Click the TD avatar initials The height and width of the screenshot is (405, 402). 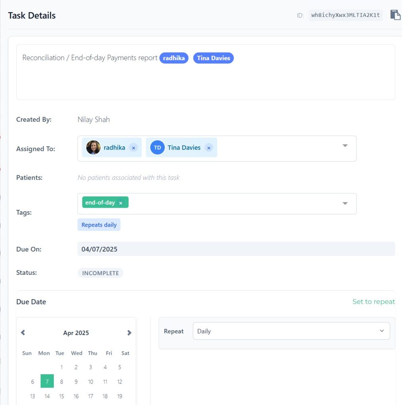click(157, 147)
